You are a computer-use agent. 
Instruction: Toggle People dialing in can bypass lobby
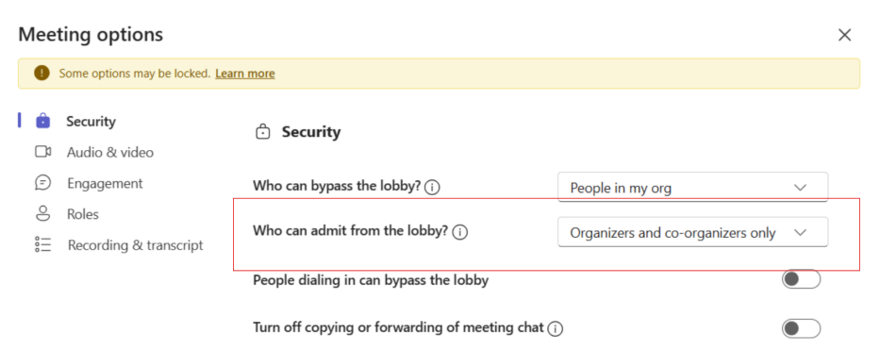(801, 279)
